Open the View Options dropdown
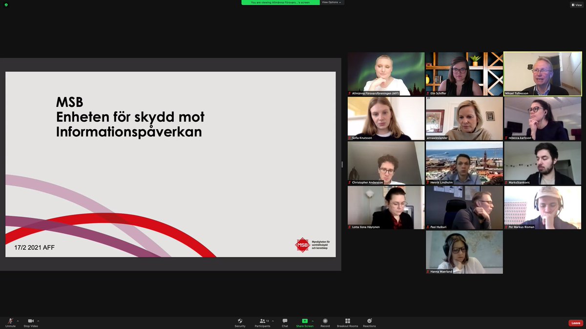The width and height of the screenshot is (586, 329). (332, 2)
